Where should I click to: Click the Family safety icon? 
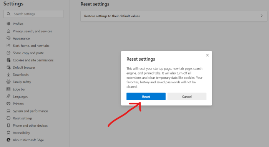tap(8, 82)
